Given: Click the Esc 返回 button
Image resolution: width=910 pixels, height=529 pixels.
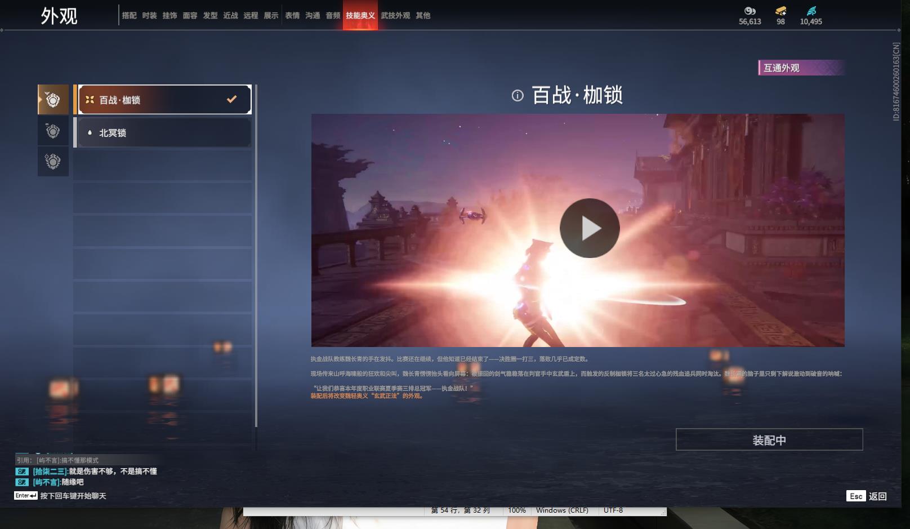Looking at the screenshot, I should click(x=867, y=496).
